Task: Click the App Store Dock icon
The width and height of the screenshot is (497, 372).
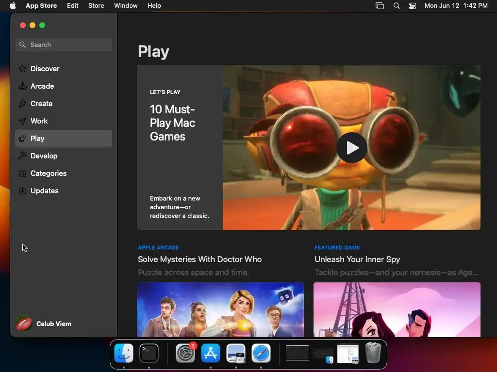Action: 211,353
